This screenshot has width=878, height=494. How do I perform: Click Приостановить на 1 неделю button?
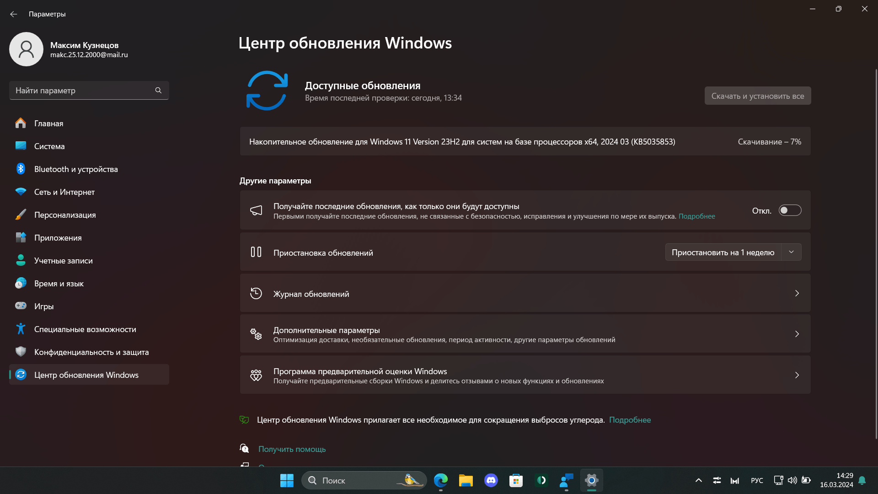click(723, 252)
